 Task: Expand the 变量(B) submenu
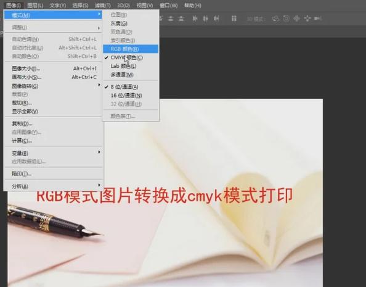(54, 154)
